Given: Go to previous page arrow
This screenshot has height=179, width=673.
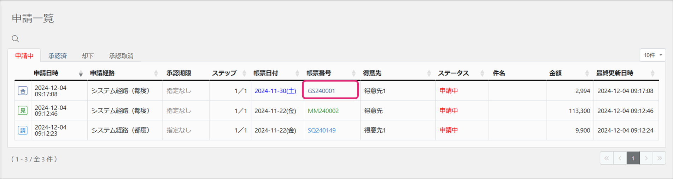Looking at the screenshot, I should [620, 158].
